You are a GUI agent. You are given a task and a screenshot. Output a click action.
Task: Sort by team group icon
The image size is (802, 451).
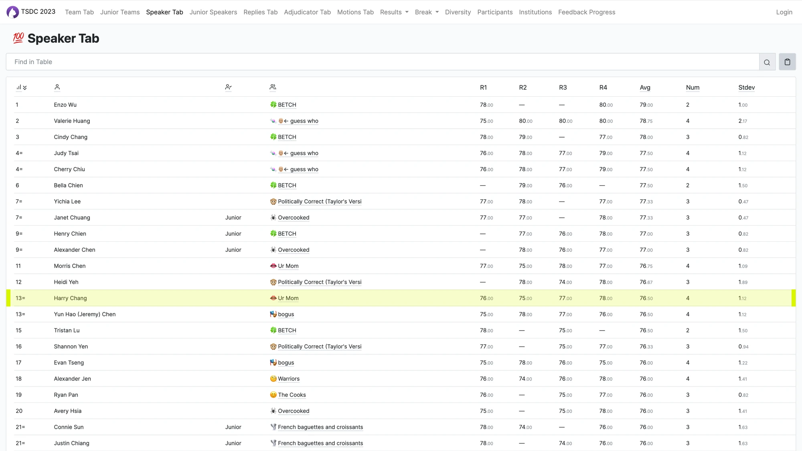273,87
